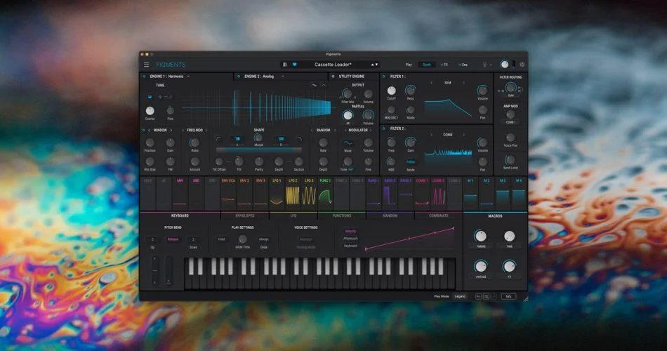Select the M 1 macro modulation slot
The width and height of the screenshot is (667, 351).
(x=470, y=194)
